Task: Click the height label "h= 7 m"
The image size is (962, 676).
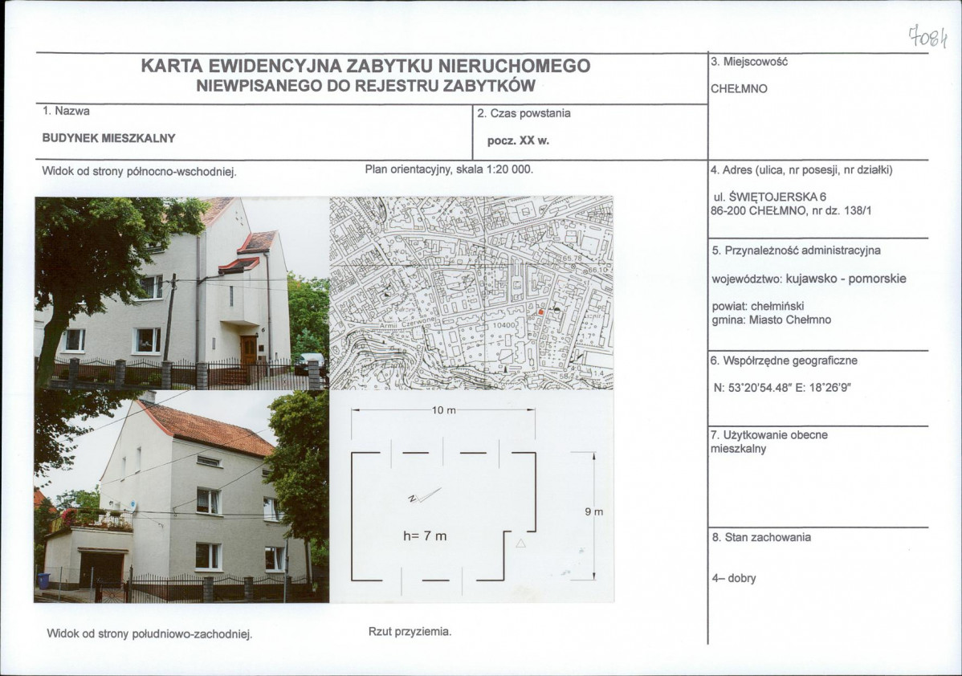Action: click(425, 536)
